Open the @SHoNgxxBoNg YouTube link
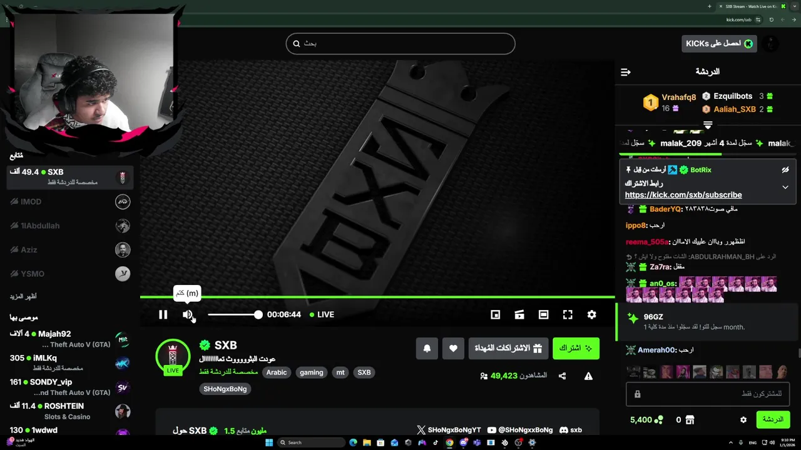Viewport: 801px width, 450px height. pos(520,430)
